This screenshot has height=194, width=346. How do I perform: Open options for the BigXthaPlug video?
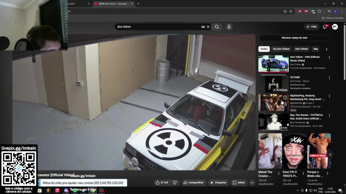tap(329, 96)
